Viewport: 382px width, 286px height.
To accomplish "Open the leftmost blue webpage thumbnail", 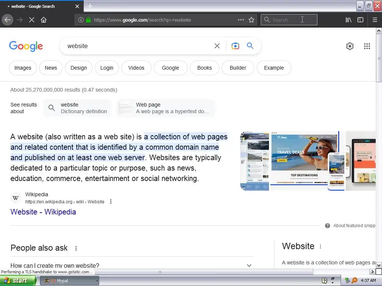I will [x=254, y=161].
